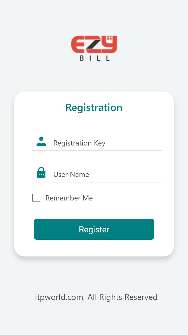Click the Registration heading
Screen dimensions: 188x335
point(94,108)
